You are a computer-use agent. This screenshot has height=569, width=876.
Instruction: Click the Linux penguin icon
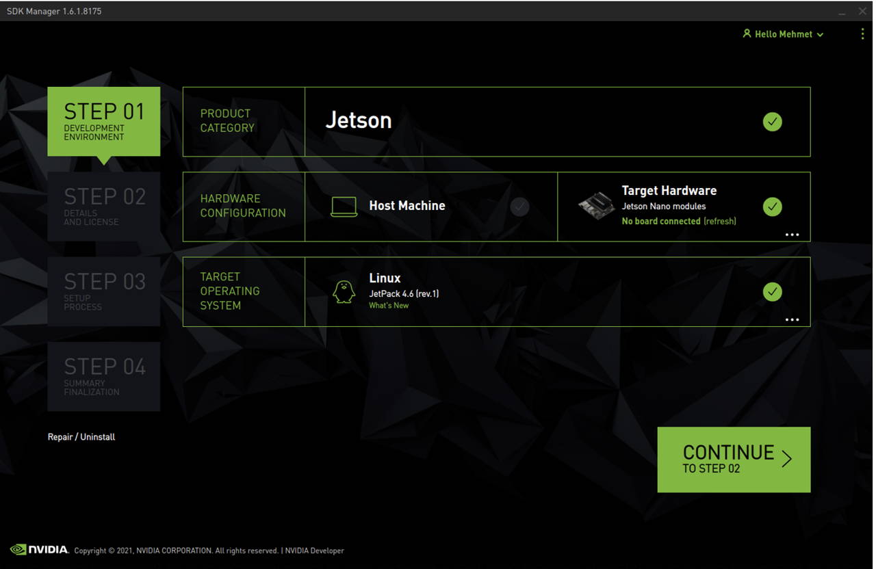click(344, 292)
